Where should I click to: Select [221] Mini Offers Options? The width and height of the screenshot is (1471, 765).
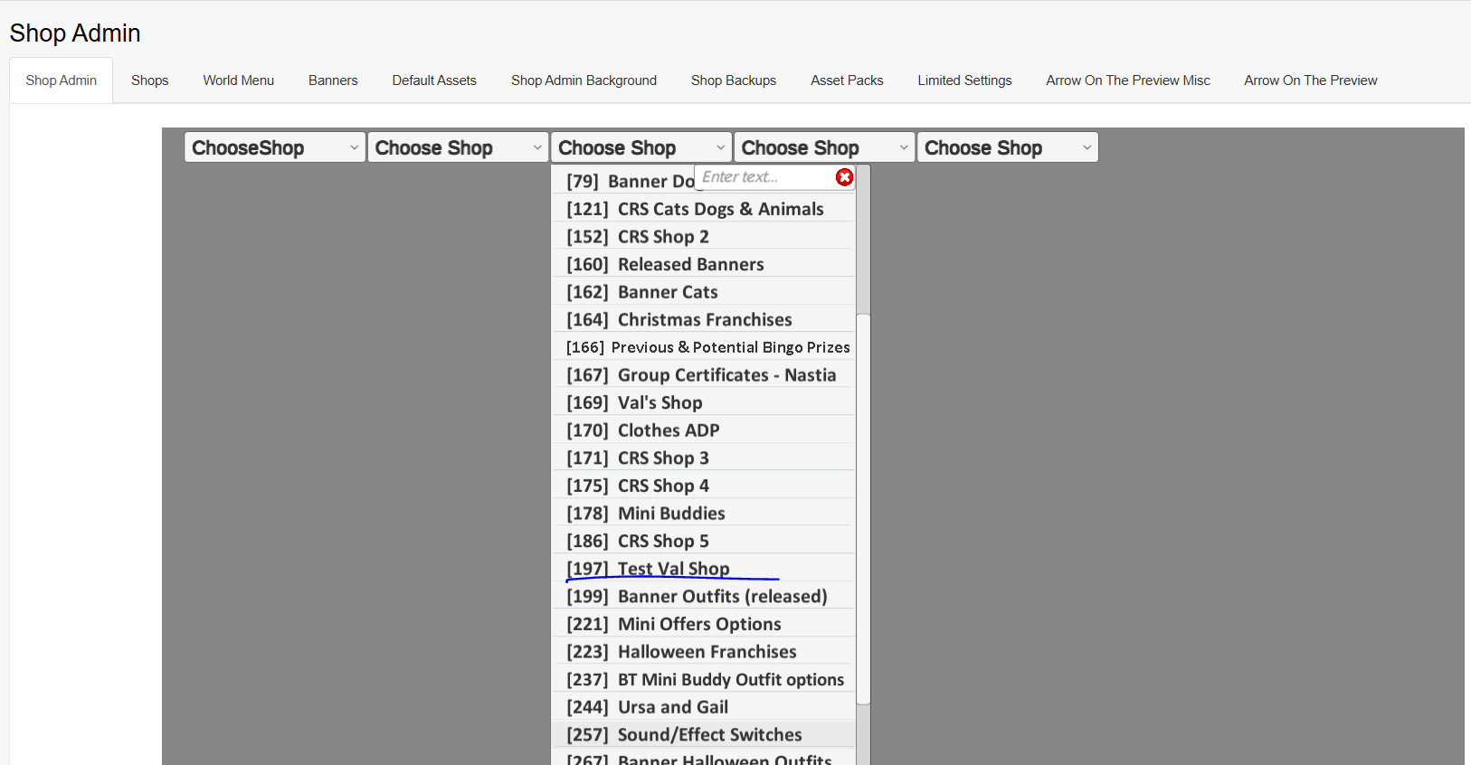pos(703,624)
